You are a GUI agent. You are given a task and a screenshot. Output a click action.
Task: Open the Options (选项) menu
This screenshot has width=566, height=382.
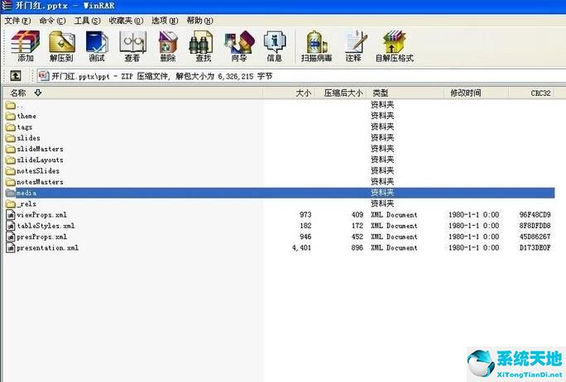(165, 21)
